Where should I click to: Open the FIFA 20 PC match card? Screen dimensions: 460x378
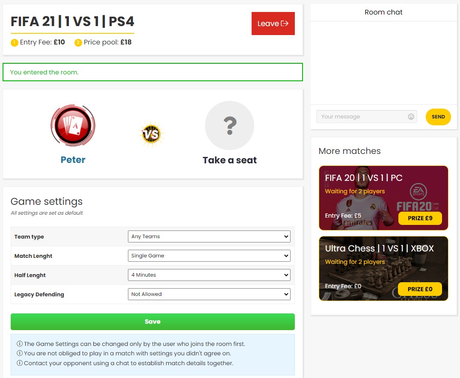383,198
